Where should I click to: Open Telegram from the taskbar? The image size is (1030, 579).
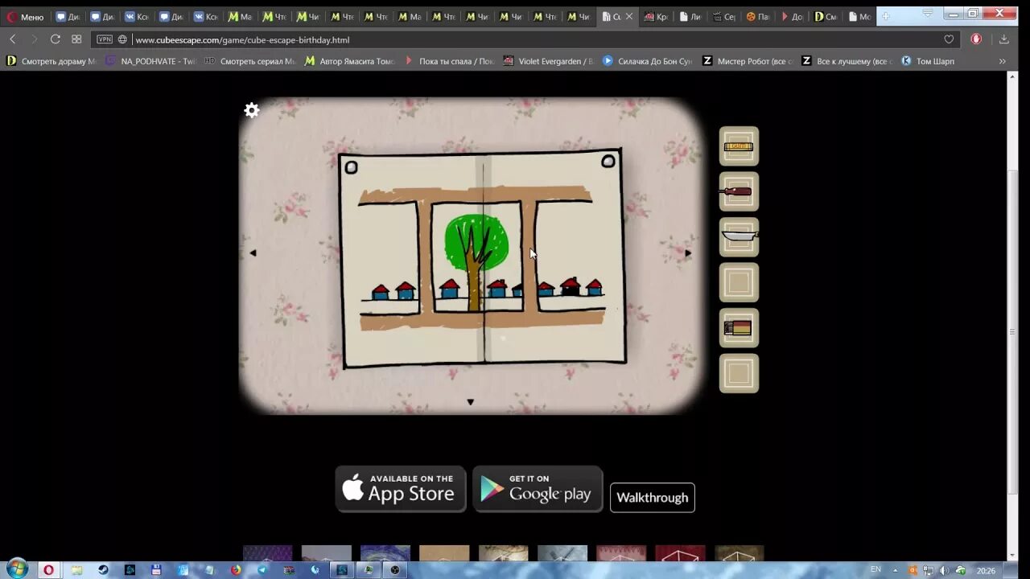(x=262, y=570)
